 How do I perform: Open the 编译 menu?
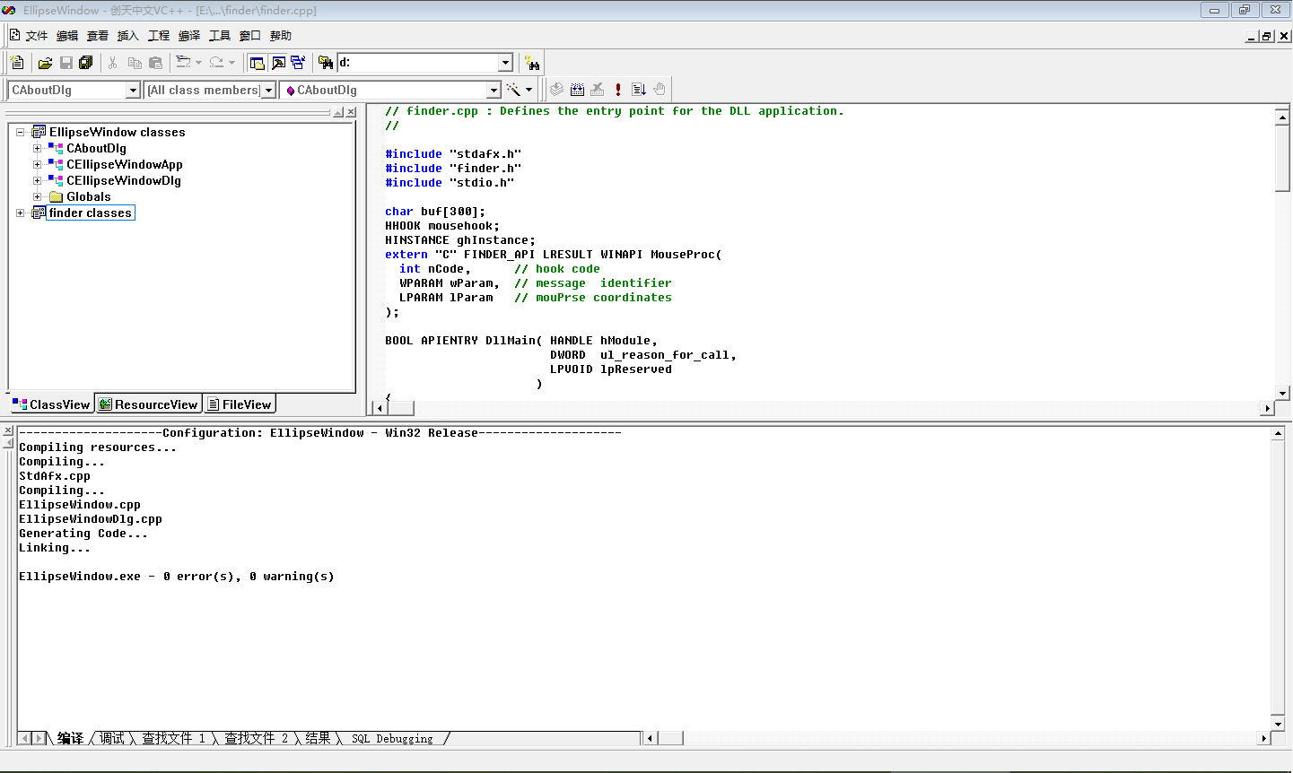[x=189, y=36]
